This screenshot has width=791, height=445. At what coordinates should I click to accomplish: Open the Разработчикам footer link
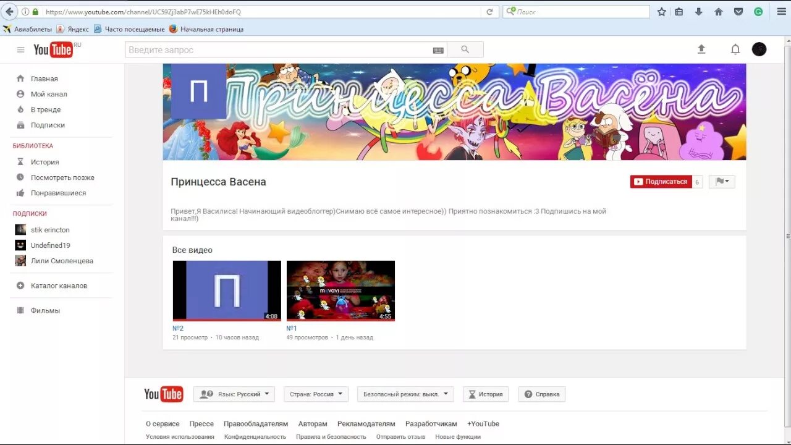coord(431,424)
